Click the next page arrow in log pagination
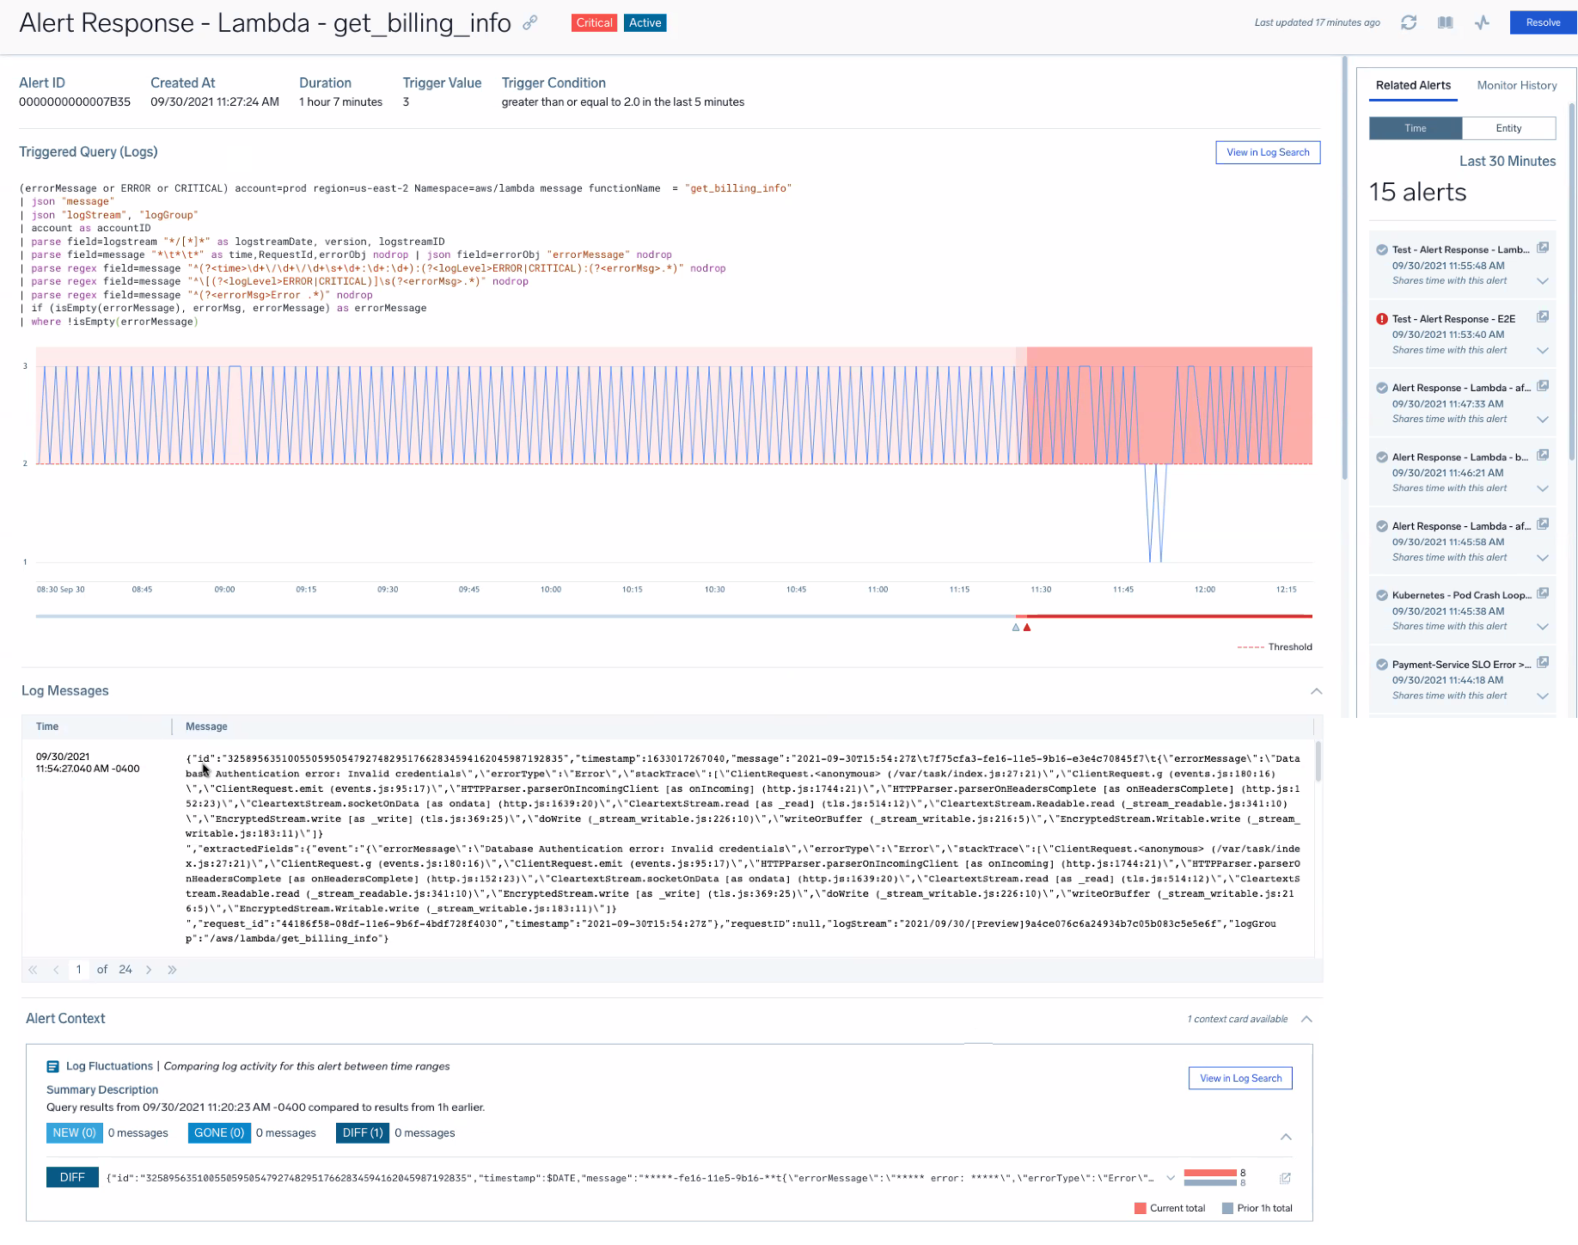The height and width of the screenshot is (1245, 1578). (148, 969)
